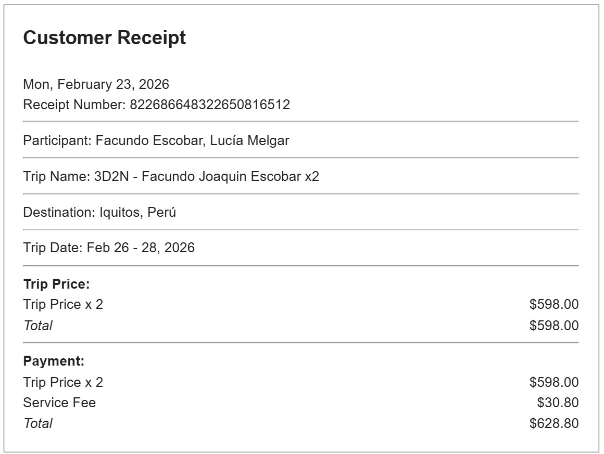Click the italic Total label under Payment
Screen dimensions: 604x454
[37, 423]
